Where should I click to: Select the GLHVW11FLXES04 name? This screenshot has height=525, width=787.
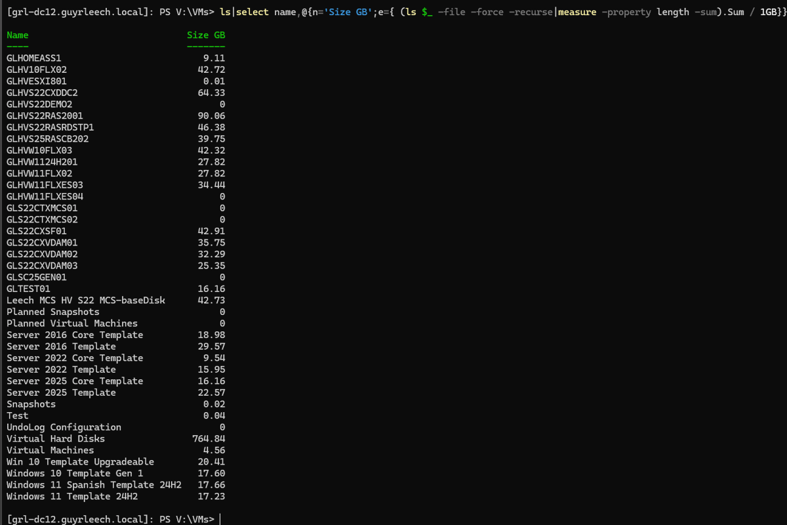[45, 197]
